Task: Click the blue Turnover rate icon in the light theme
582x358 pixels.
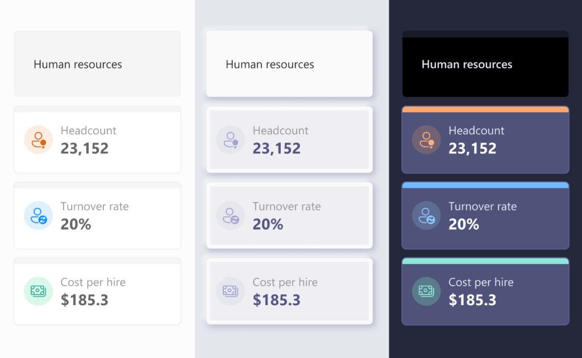Action: (39, 215)
